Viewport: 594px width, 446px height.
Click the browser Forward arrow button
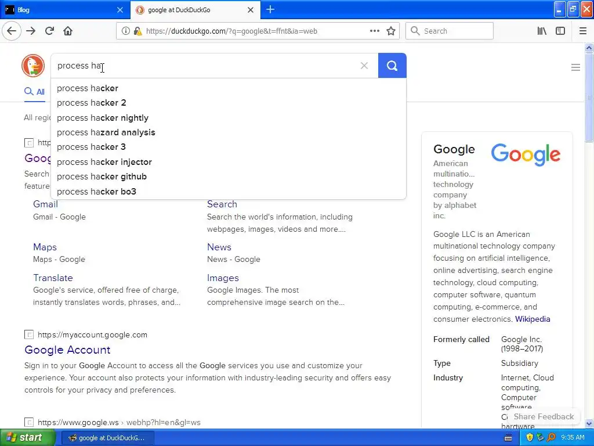(x=31, y=31)
